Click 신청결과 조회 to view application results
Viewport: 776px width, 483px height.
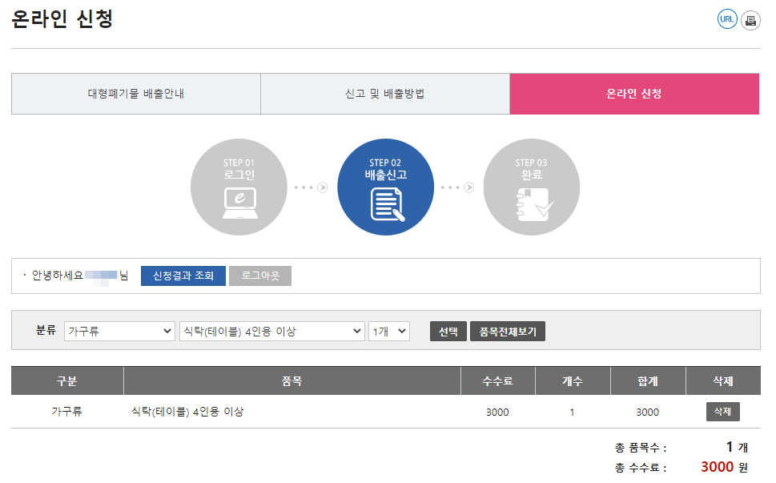coord(183,276)
